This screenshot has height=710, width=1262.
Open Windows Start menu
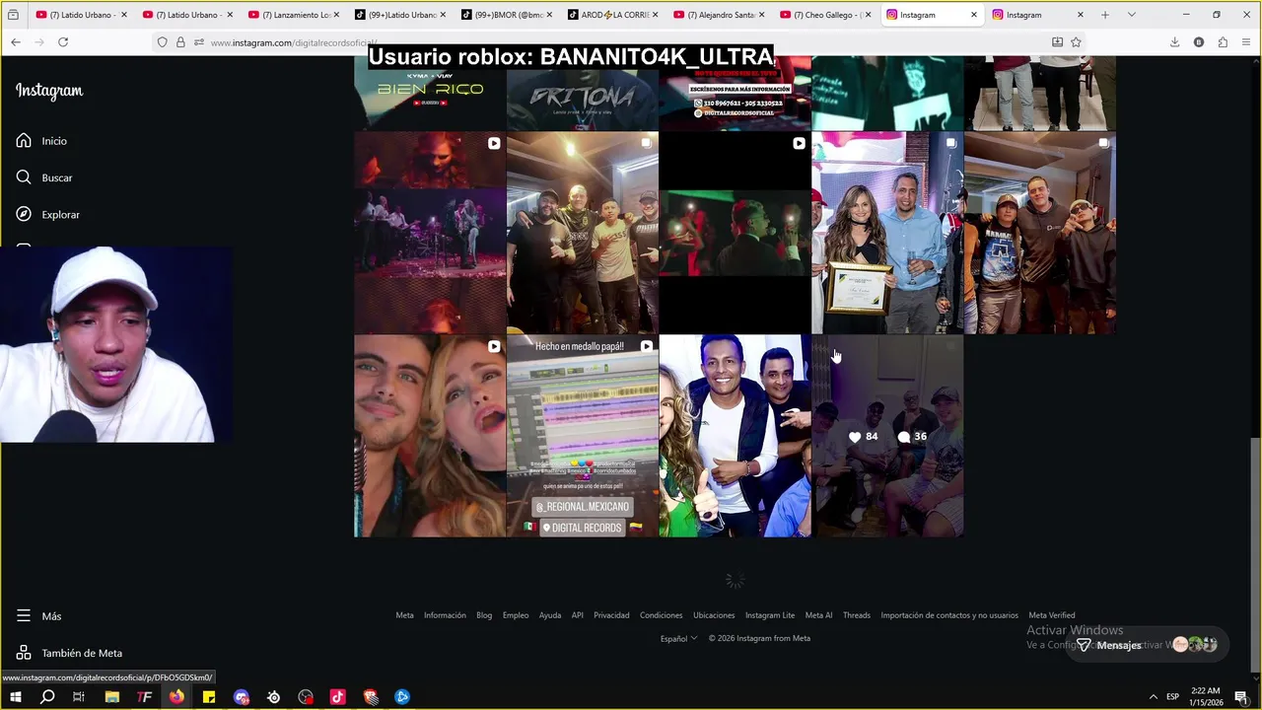pyautogui.click(x=14, y=697)
